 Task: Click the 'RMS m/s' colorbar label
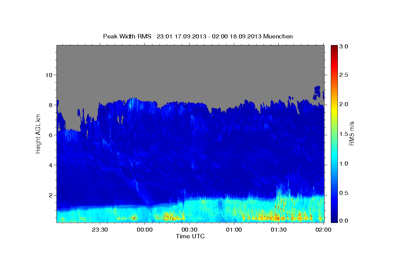352,134
